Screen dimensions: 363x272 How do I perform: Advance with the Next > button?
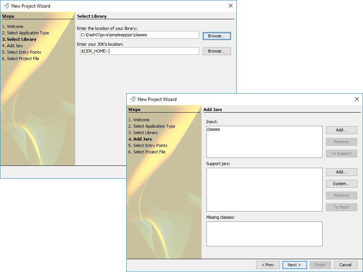coord(294,265)
